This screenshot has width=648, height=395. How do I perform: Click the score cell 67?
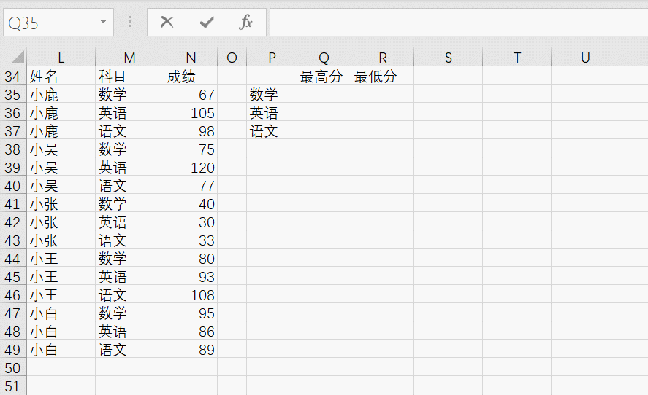point(191,95)
